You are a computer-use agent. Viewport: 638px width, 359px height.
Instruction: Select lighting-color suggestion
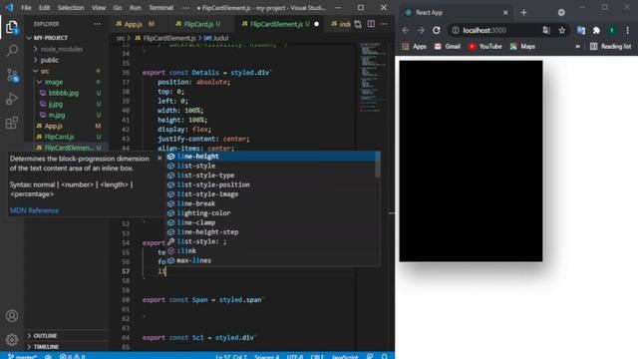point(270,213)
